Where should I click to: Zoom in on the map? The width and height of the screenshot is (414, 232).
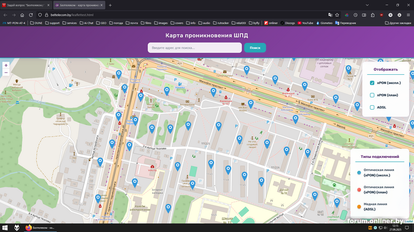point(6,65)
